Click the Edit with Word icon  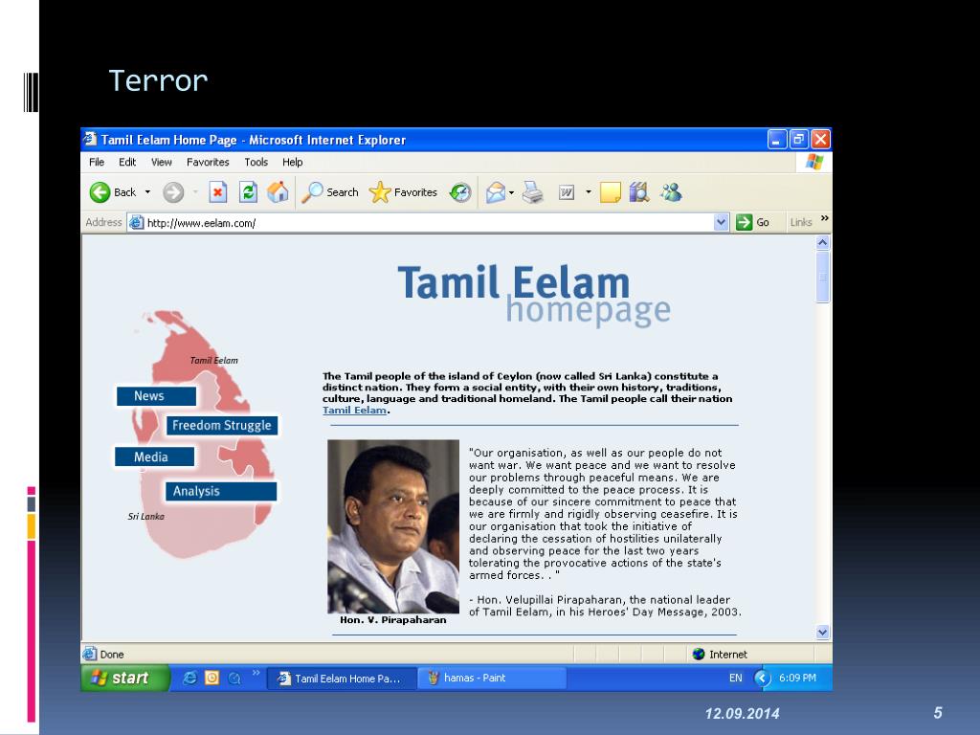click(x=567, y=192)
